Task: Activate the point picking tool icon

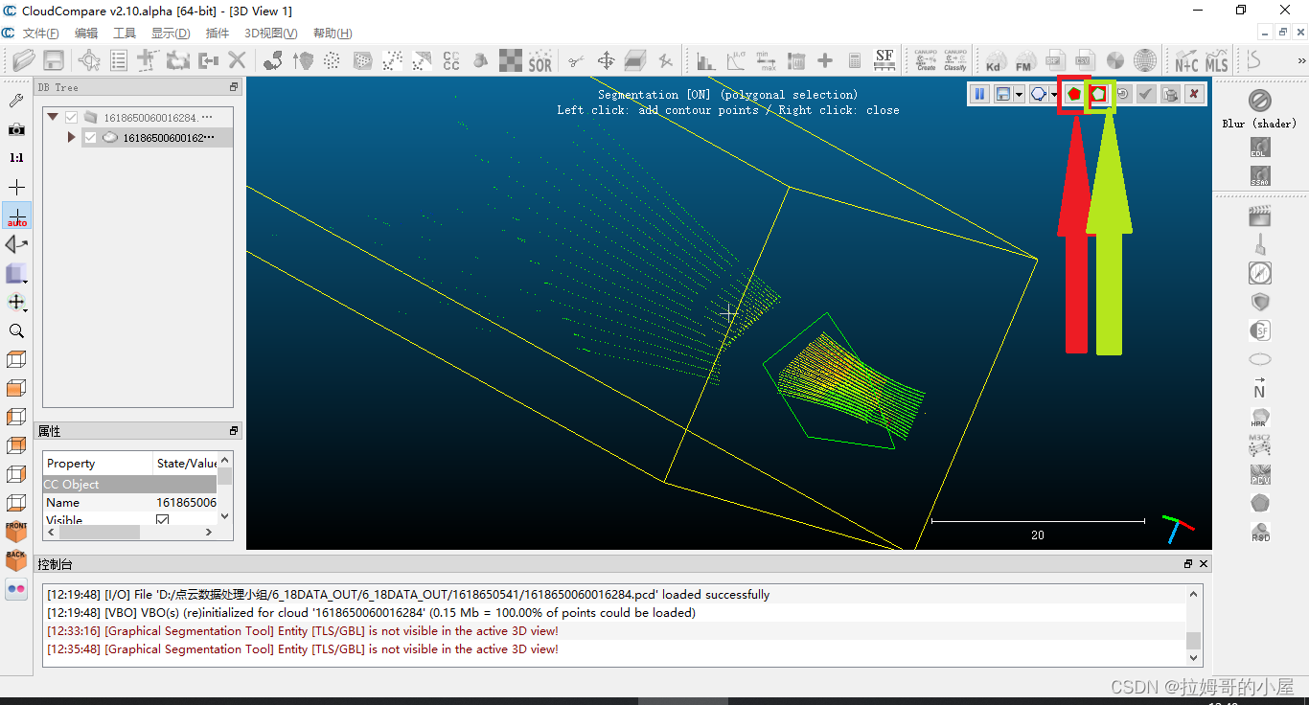Action: point(89,60)
